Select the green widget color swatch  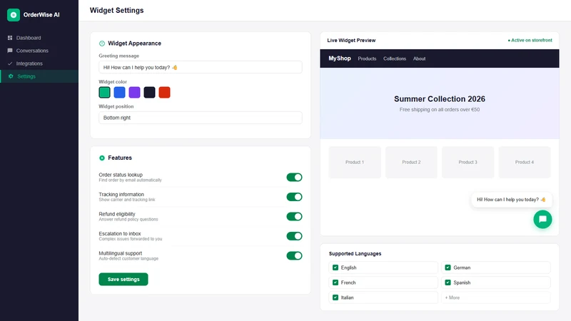click(x=104, y=93)
